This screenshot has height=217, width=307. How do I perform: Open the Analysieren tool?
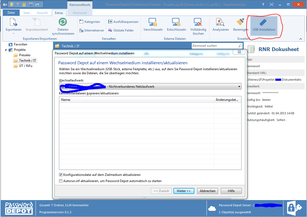(221, 25)
